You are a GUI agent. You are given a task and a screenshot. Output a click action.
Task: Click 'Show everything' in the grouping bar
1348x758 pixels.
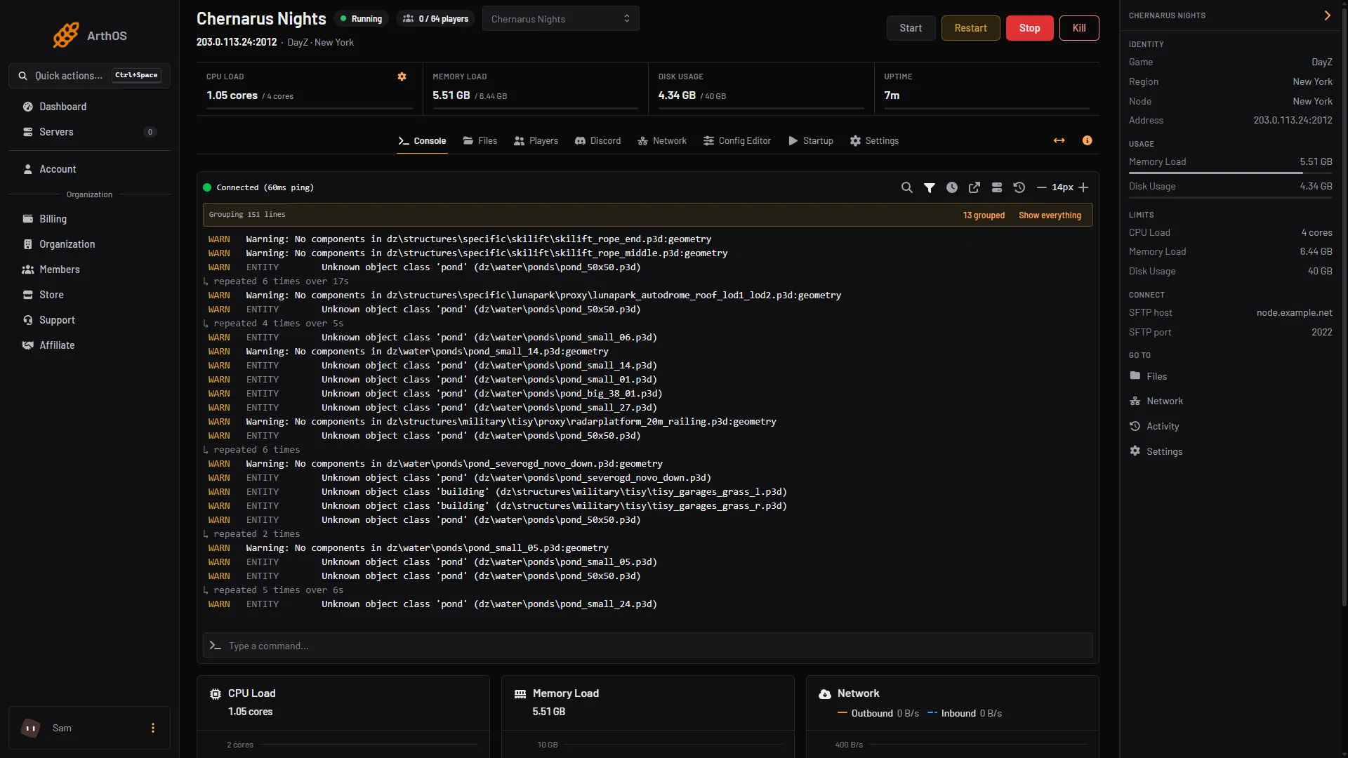[x=1050, y=215]
